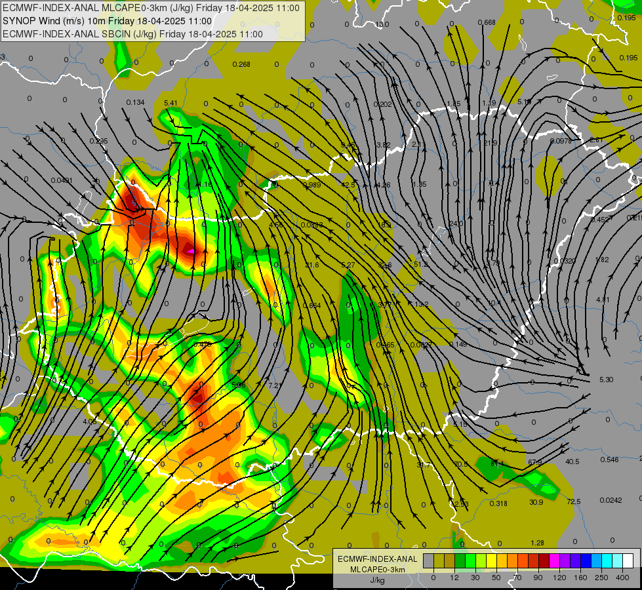The width and height of the screenshot is (642, 590).
Task: Pick the dark green legend swatch
Action: pyautogui.click(x=460, y=560)
